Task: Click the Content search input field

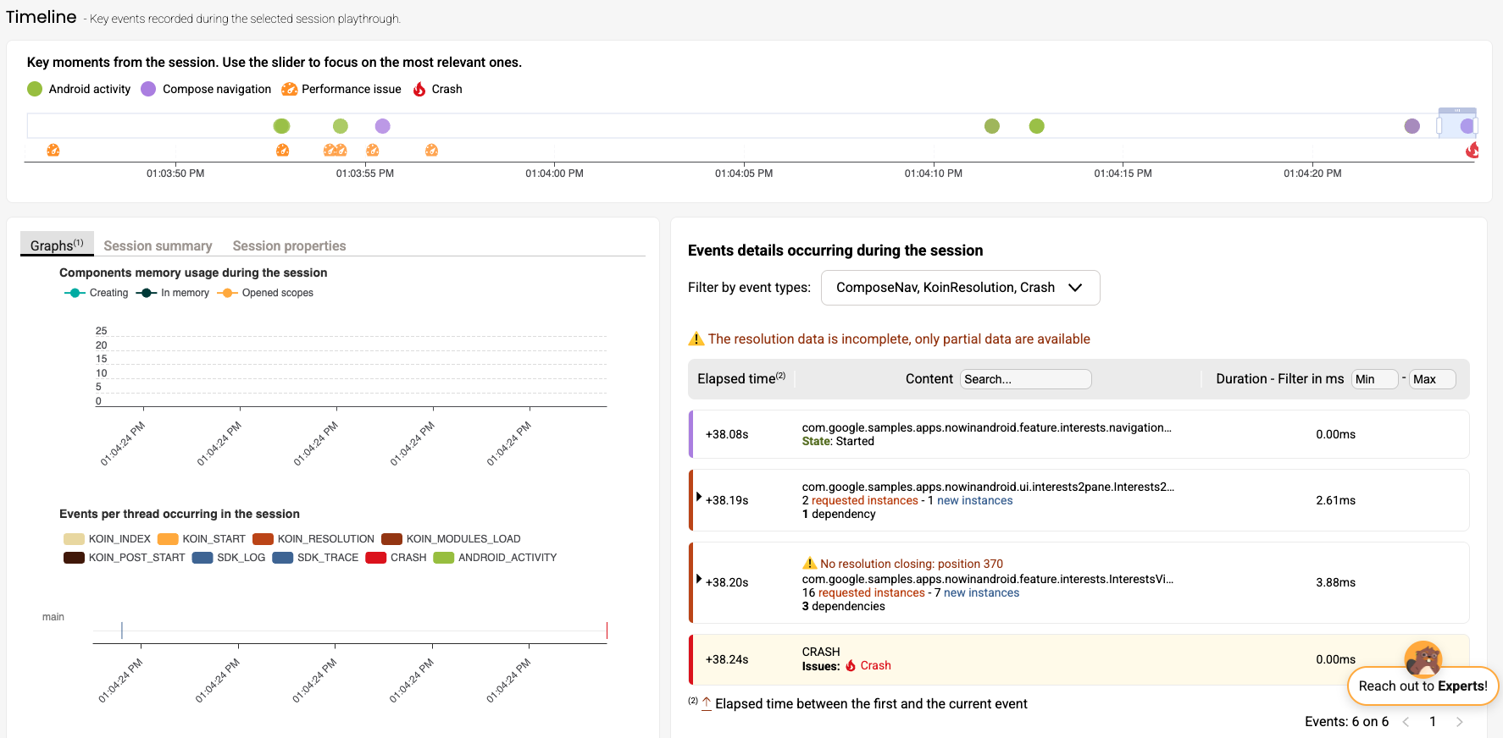Action: coord(1025,379)
